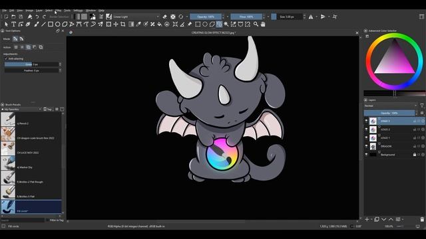Image resolution: width=426 pixels, height=239 pixels.
Task: Open layer properties menu dropdown
Action: click(x=399, y=219)
